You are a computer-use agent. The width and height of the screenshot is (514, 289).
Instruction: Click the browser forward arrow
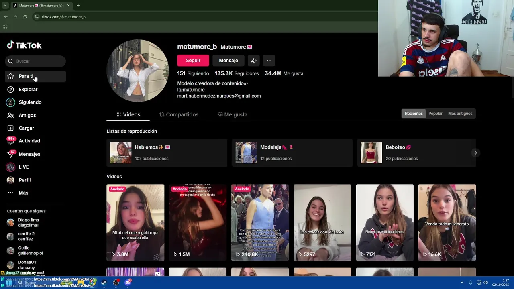point(15,17)
